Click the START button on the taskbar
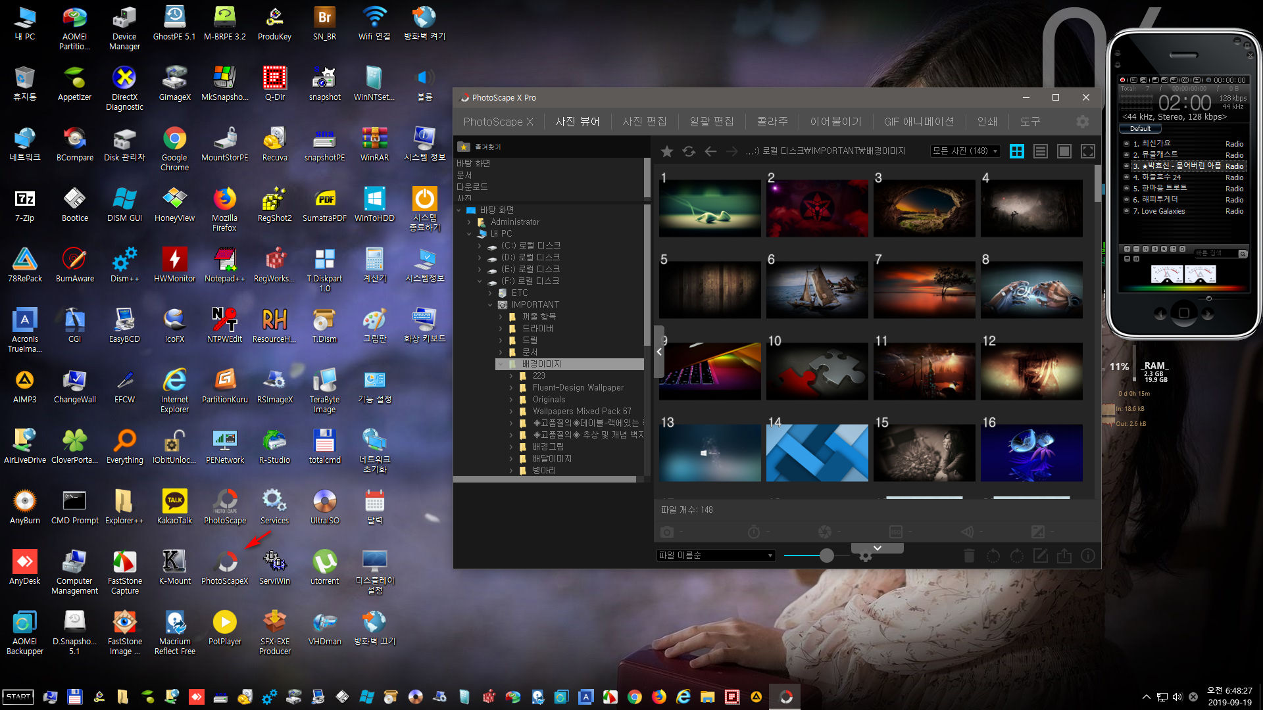 [18, 697]
